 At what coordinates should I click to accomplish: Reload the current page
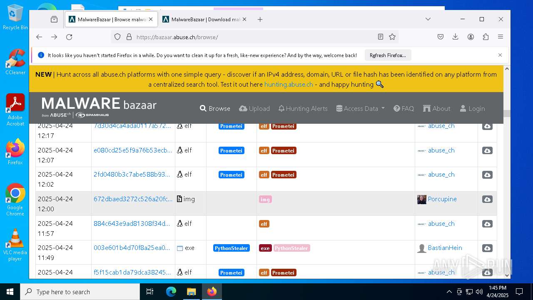(x=69, y=37)
